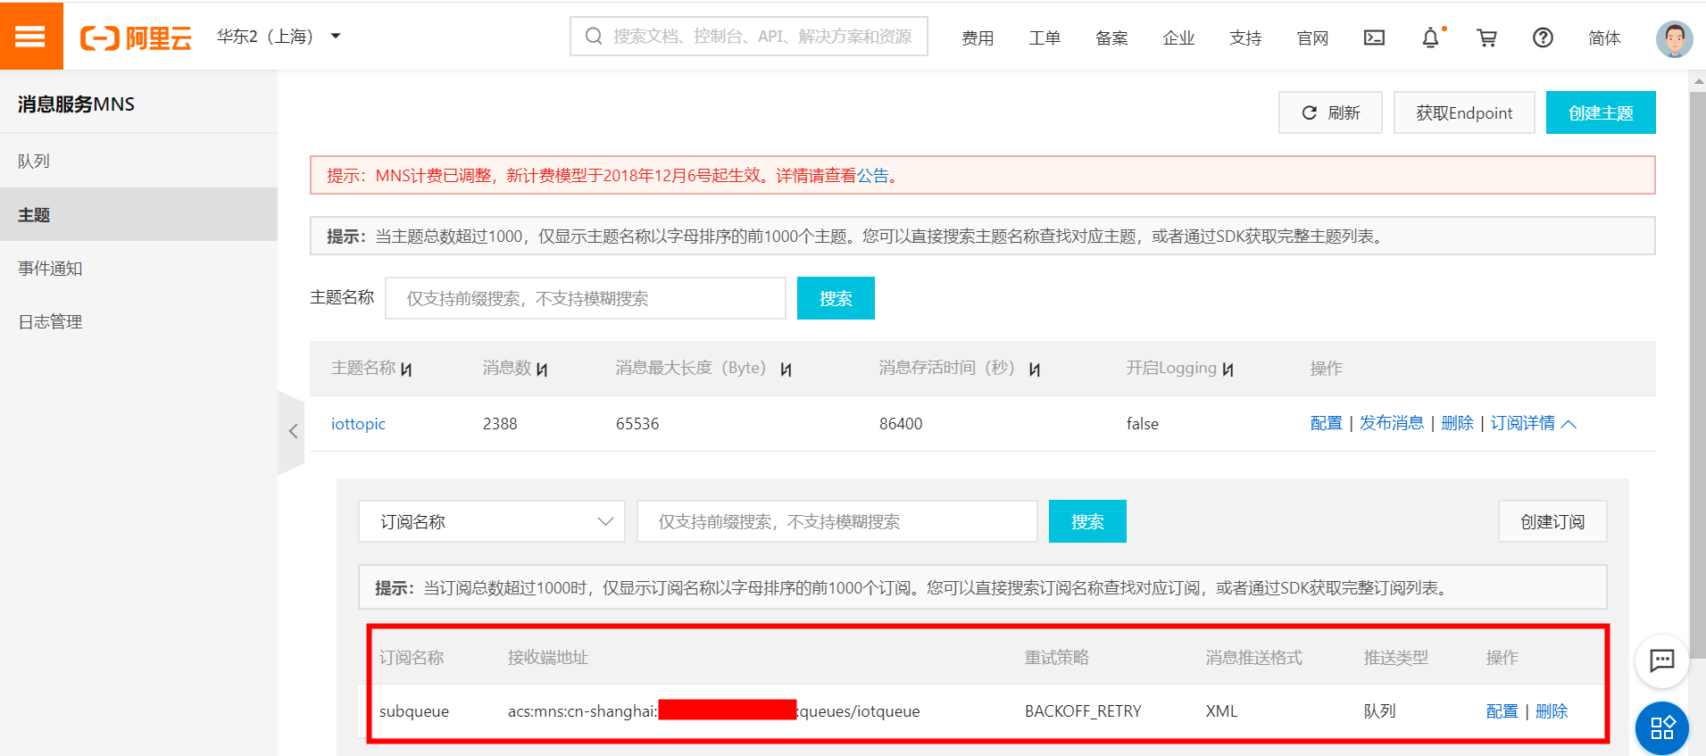Viewport: 1706px width, 756px height.
Task: Focus the subscription search field
Action: (x=837, y=521)
